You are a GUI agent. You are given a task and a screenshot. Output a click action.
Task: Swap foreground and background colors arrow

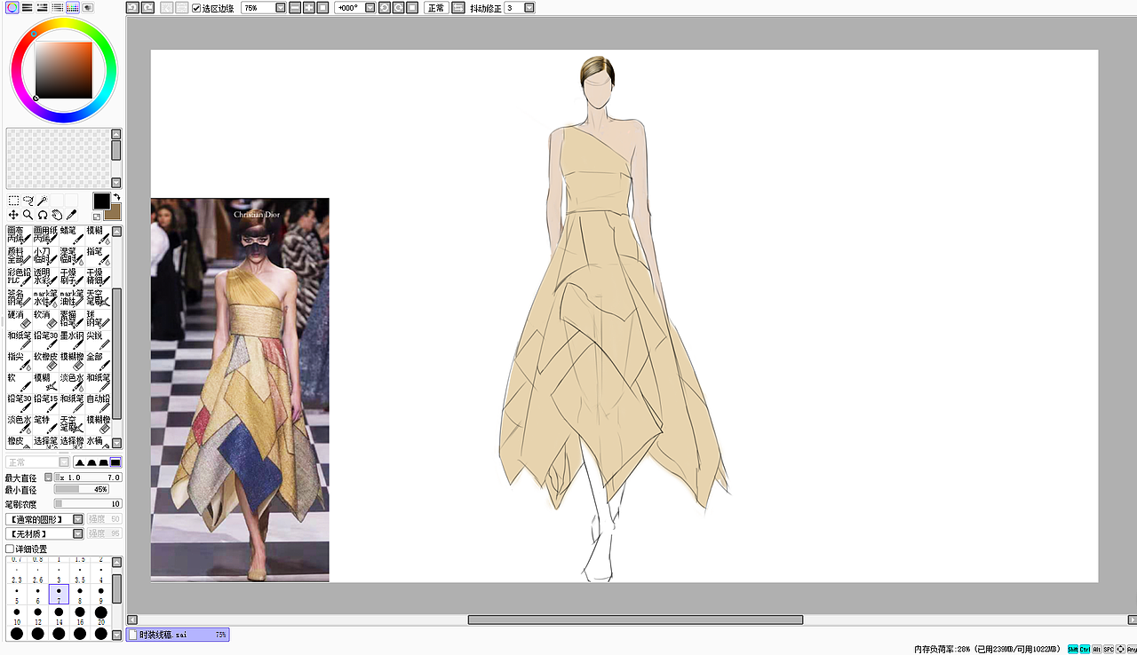point(116,197)
